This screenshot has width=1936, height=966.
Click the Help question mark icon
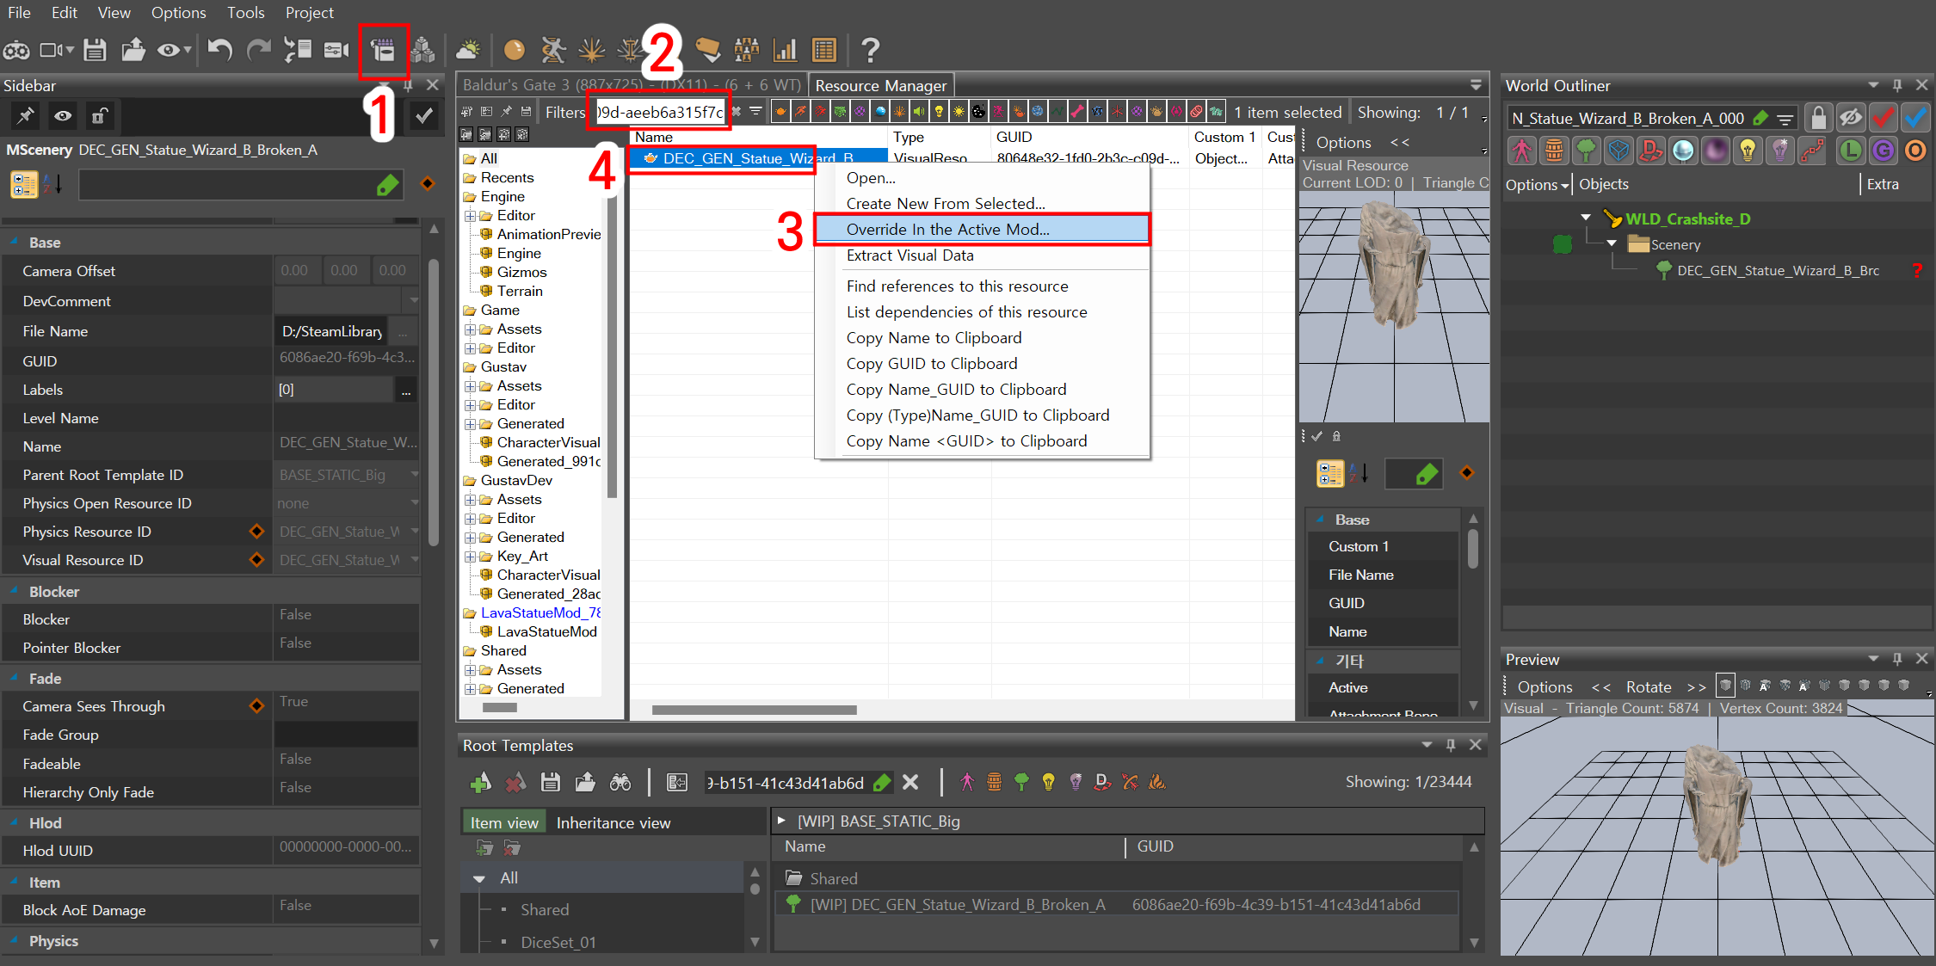click(870, 51)
